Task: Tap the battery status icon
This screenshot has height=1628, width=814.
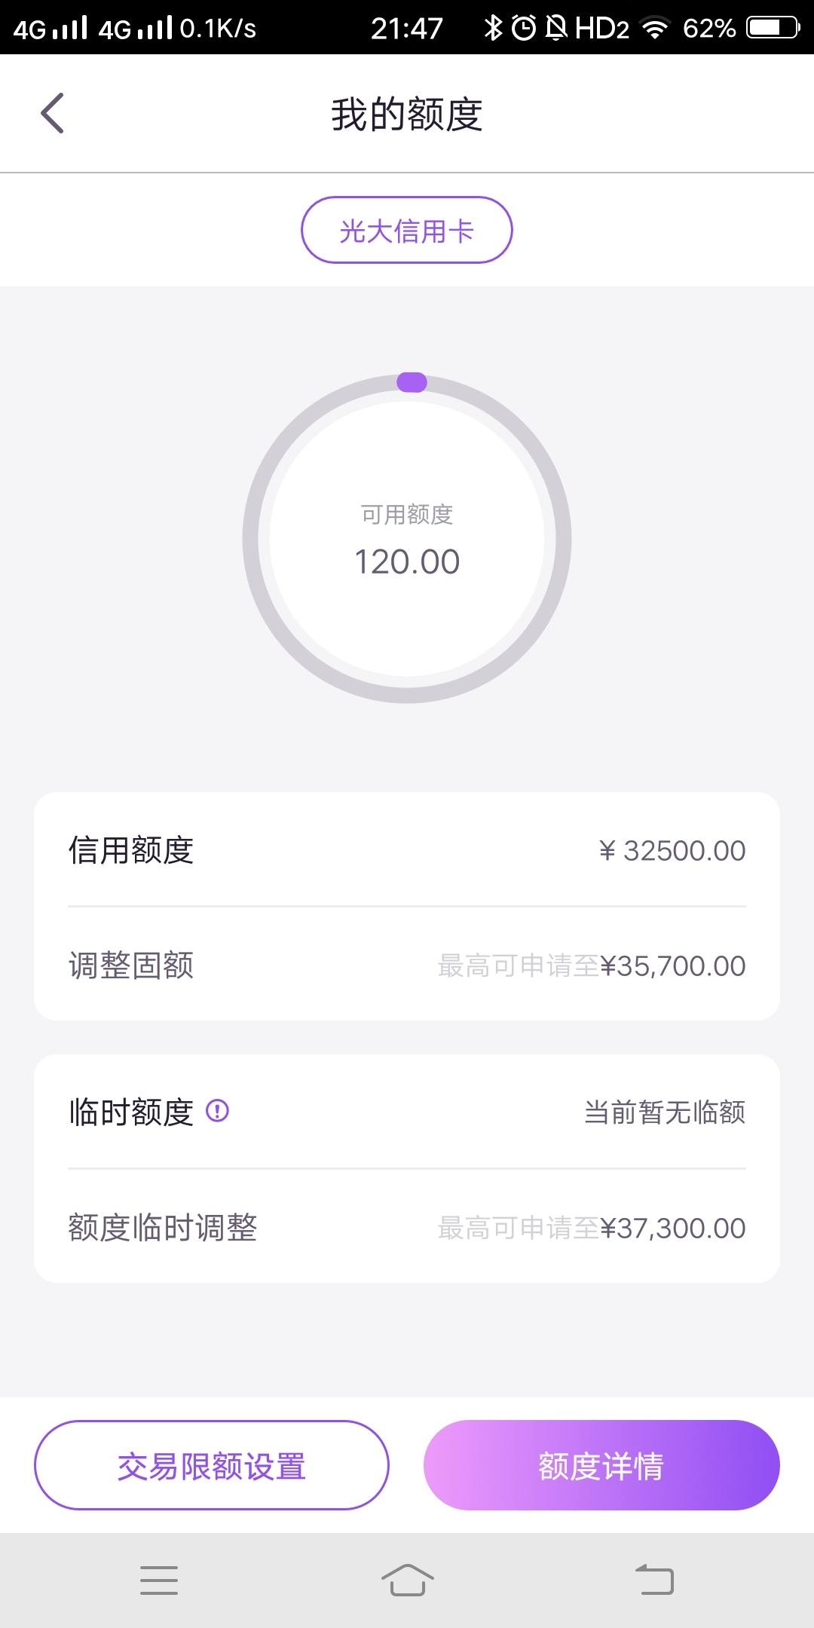Action: 773,28
